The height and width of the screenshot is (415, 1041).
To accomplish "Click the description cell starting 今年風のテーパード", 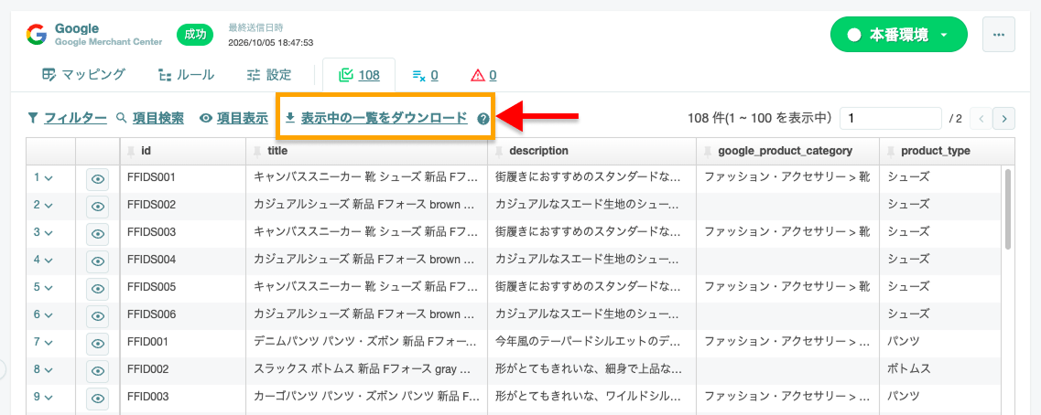I will click(592, 342).
